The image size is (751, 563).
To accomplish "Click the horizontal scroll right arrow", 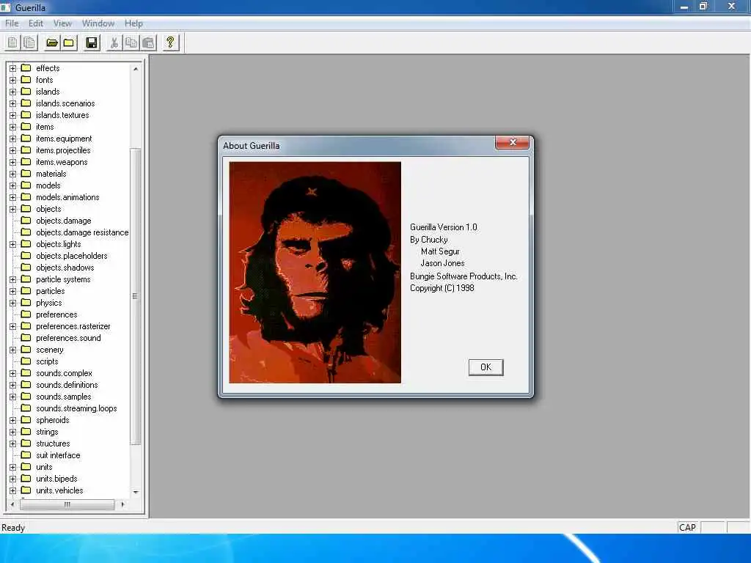I will coord(123,504).
